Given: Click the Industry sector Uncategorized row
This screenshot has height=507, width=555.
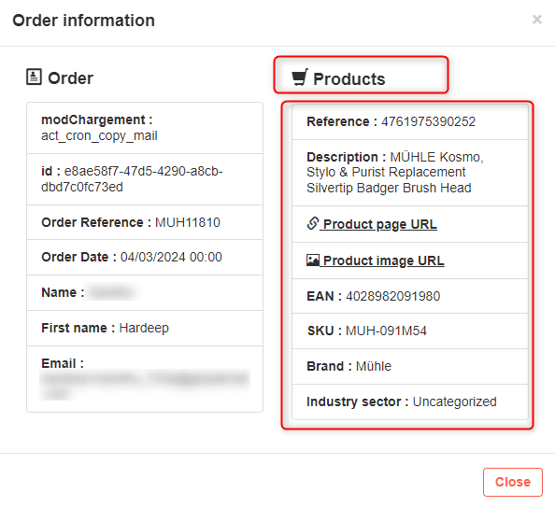Looking at the screenshot, I should pyautogui.click(x=410, y=401).
